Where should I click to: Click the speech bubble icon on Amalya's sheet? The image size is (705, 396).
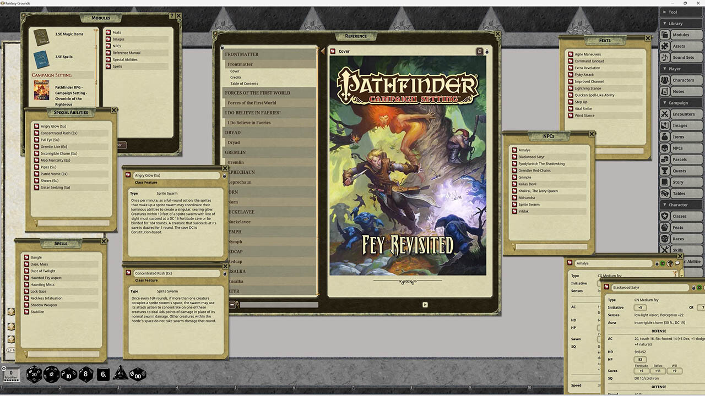677,263
